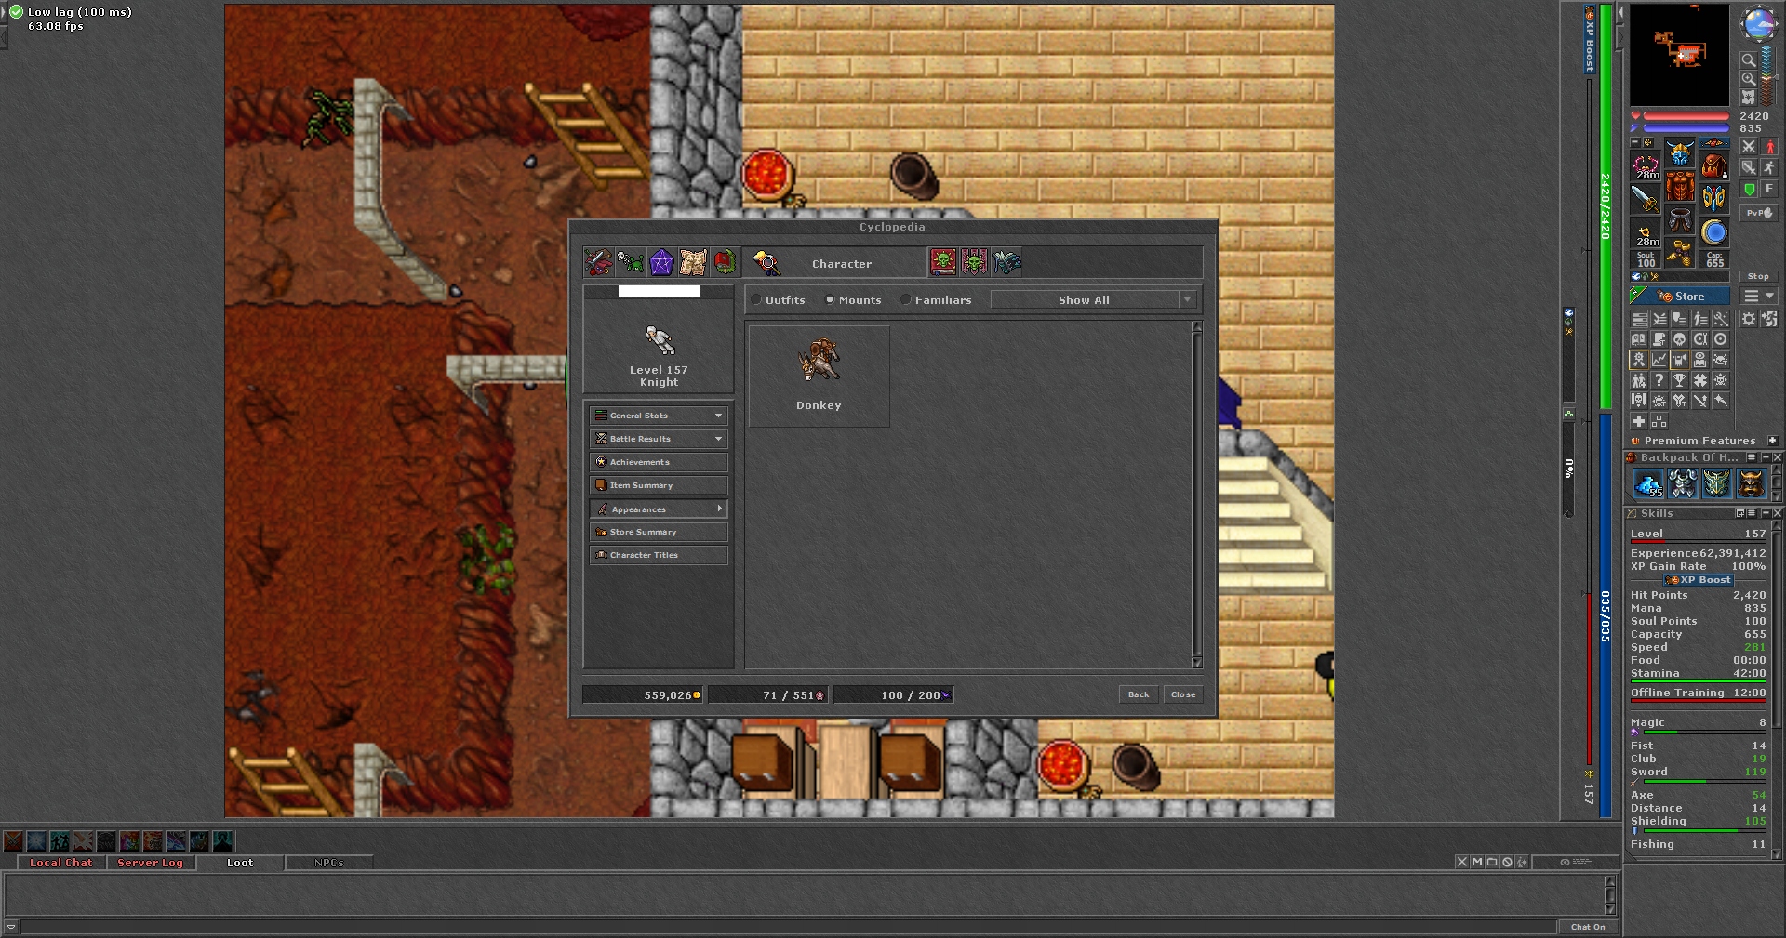Open the Bosstiary red skull book
This screenshot has width=1786, height=938.
pos(943,263)
